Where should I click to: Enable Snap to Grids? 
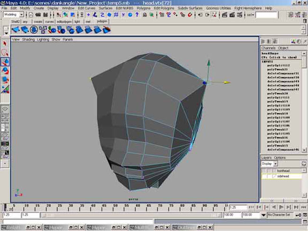coord(162,15)
